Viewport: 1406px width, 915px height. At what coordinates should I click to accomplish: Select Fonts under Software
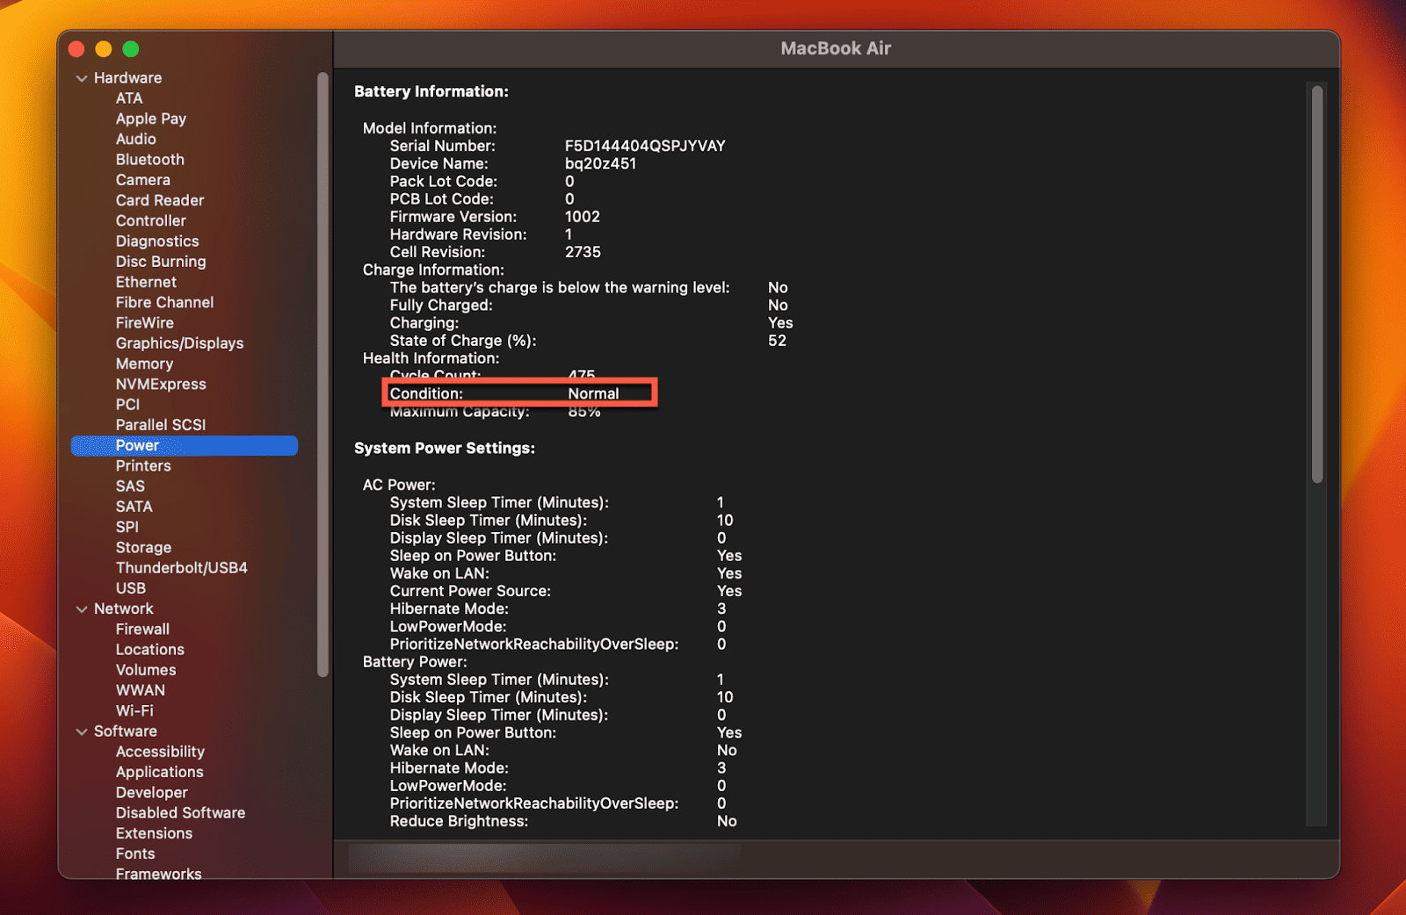(x=135, y=853)
